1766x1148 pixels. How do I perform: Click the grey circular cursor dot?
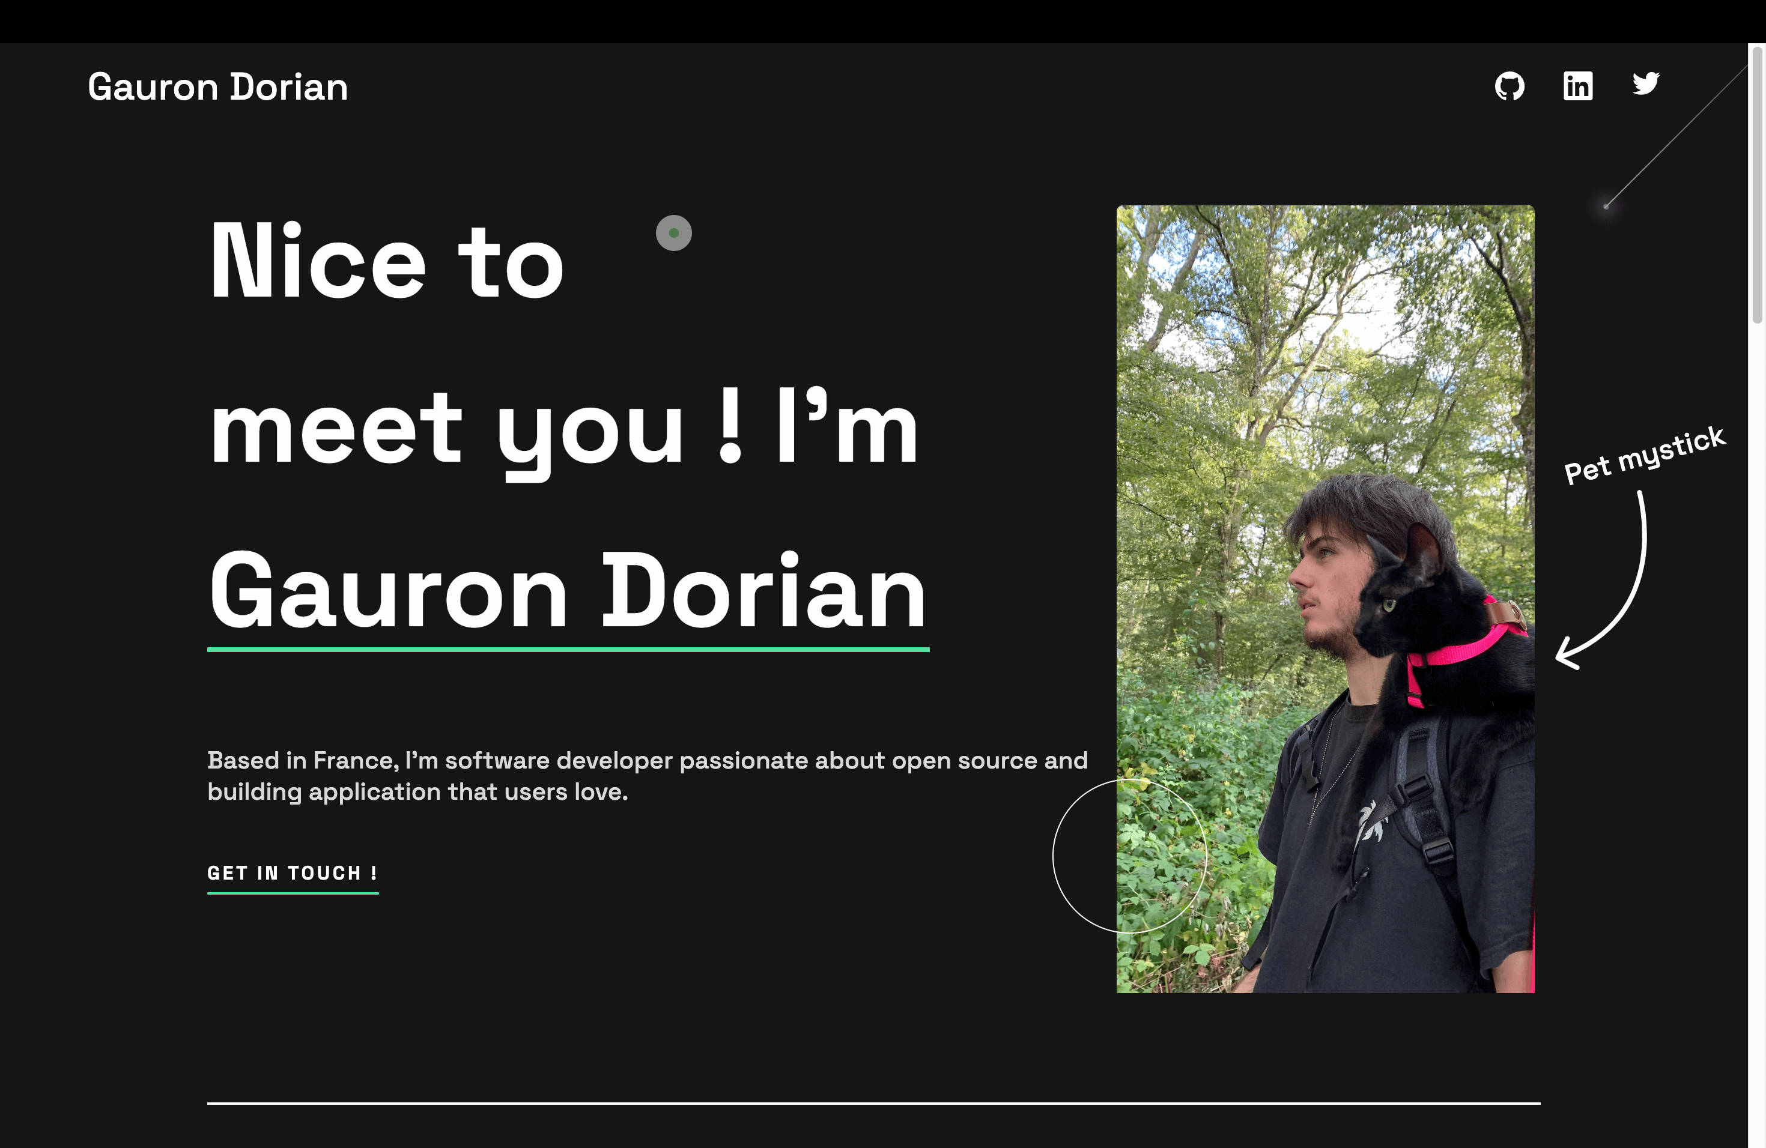pos(674,233)
